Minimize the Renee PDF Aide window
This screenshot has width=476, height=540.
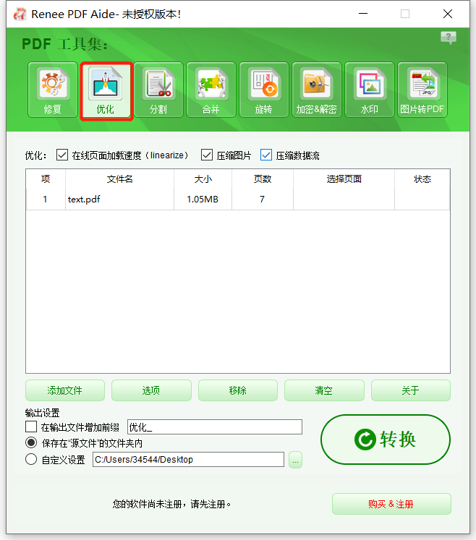coord(363,14)
